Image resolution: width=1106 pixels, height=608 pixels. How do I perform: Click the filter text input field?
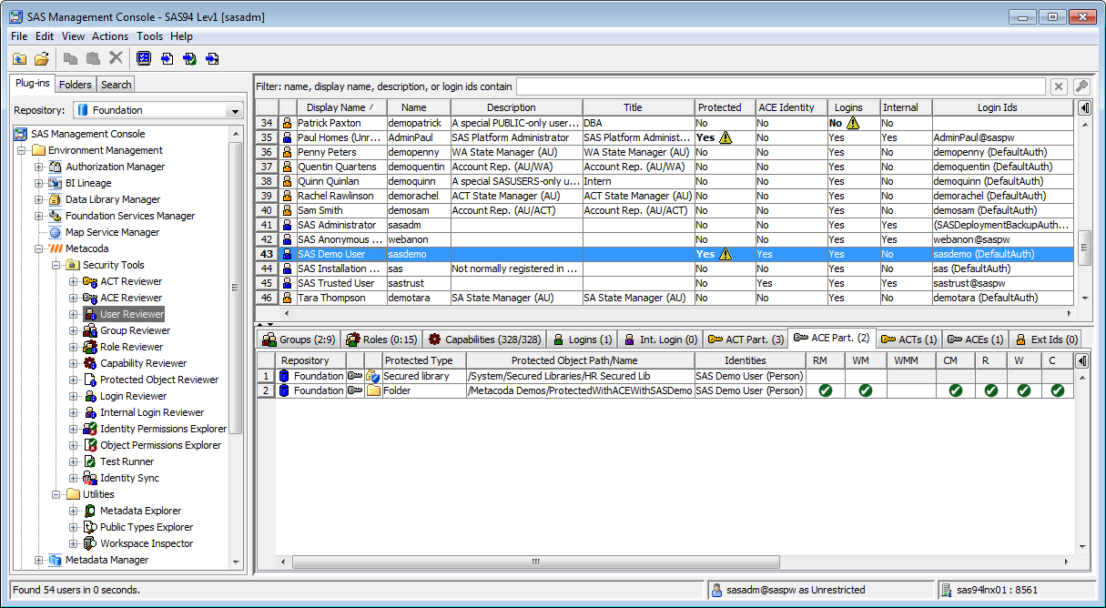click(x=780, y=86)
